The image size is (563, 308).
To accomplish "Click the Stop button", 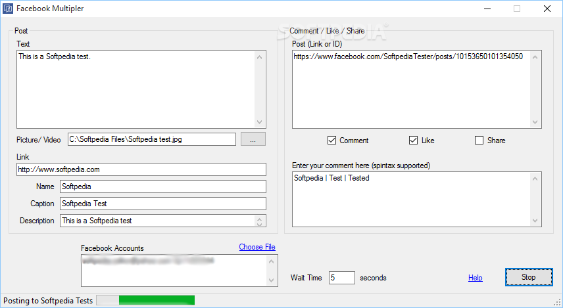I will point(529,277).
